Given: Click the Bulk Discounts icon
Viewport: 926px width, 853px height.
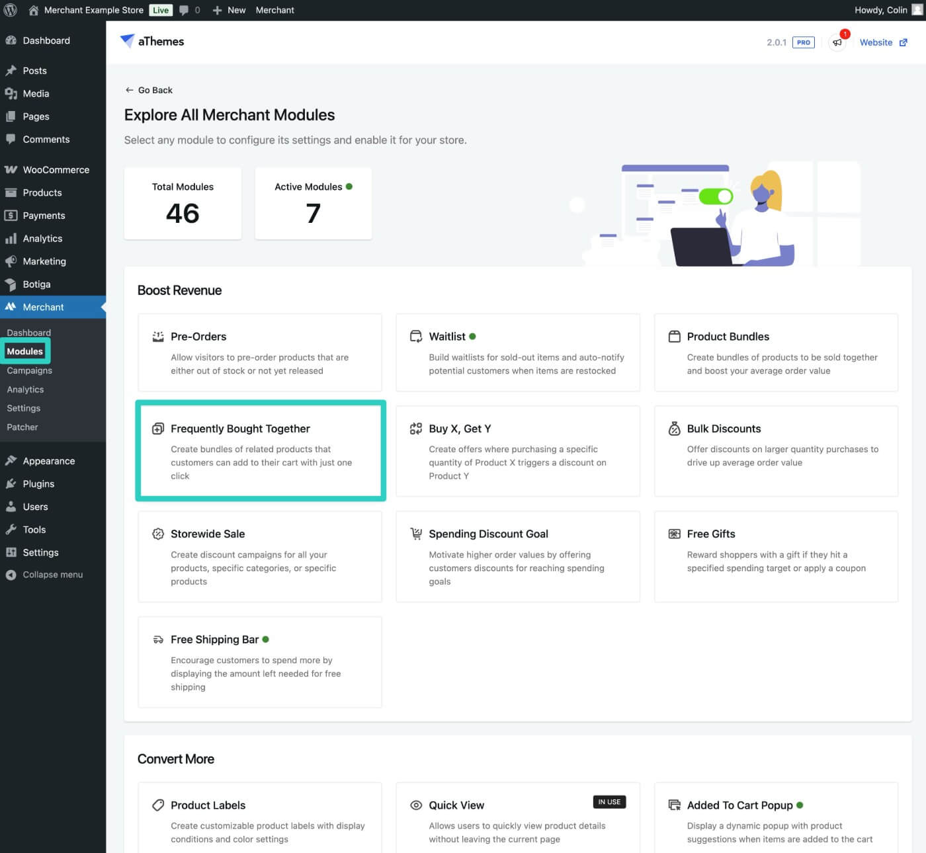Looking at the screenshot, I should pos(674,428).
